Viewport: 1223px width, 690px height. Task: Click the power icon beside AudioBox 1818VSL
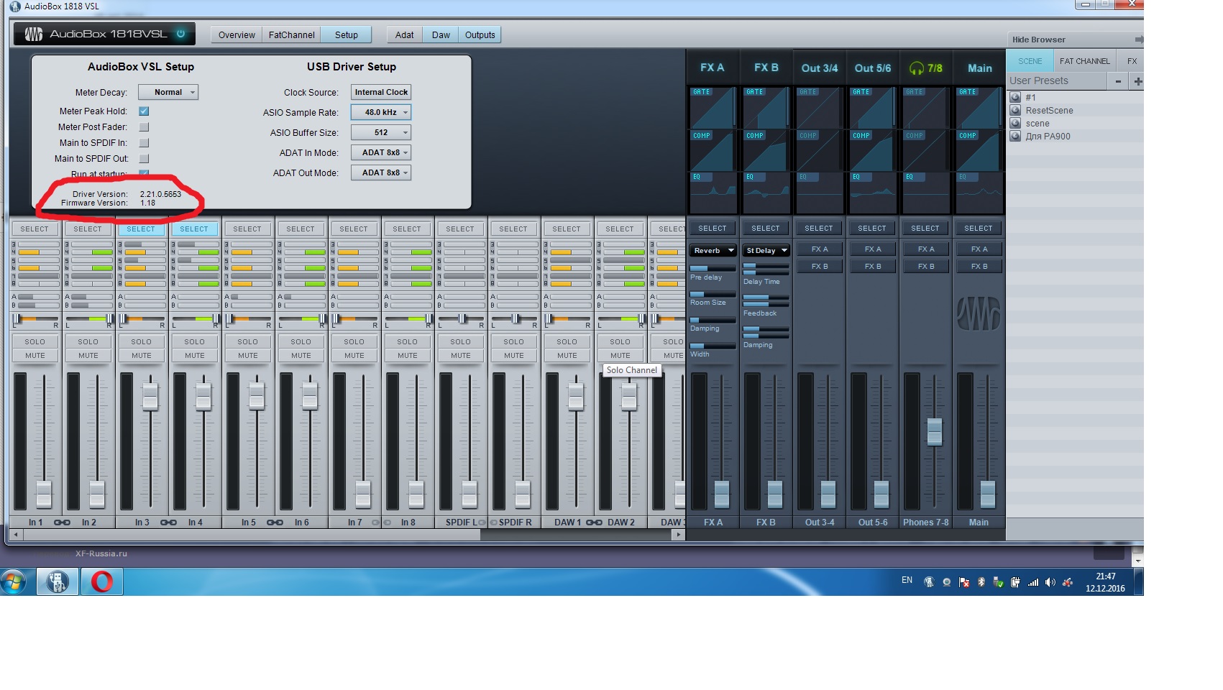tap(181, 34)
